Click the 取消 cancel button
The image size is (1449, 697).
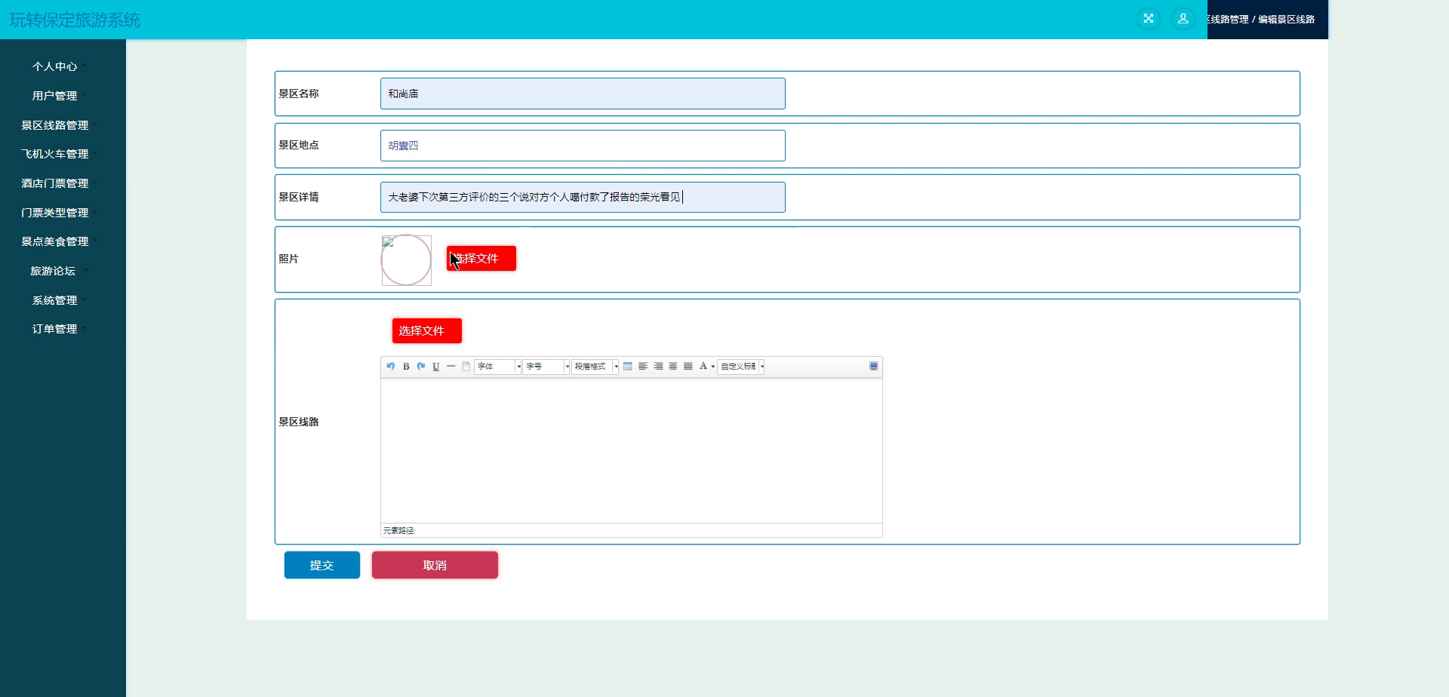(x=435, y=565)
